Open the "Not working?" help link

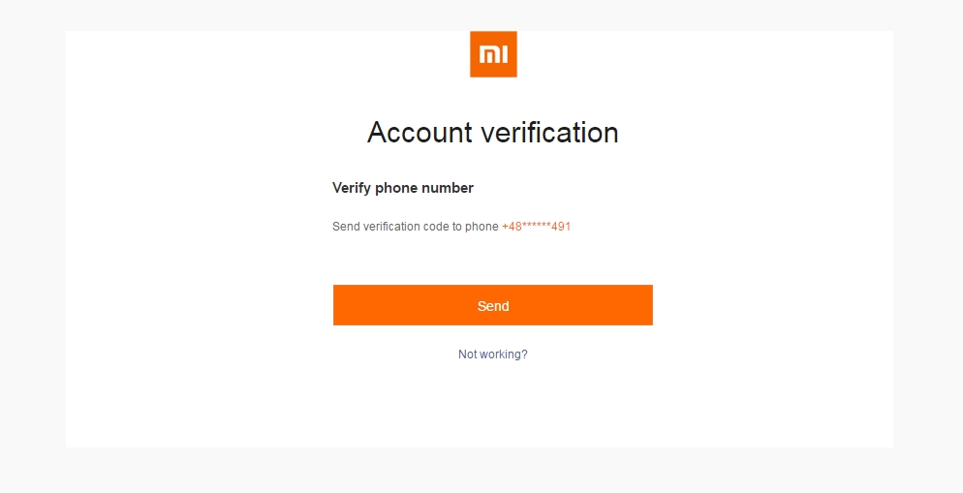(493, 354)
